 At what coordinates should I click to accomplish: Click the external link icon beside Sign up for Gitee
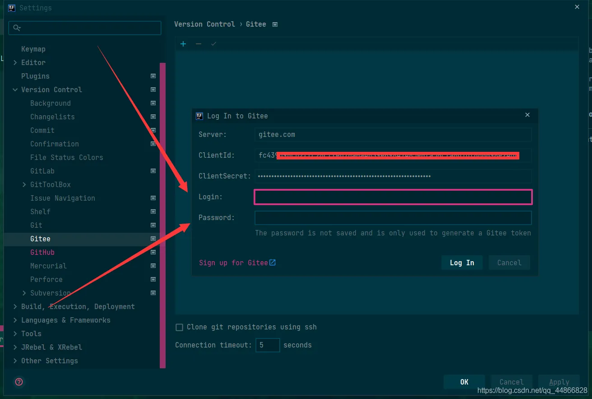pyautogui.click(x=273, y=263)
